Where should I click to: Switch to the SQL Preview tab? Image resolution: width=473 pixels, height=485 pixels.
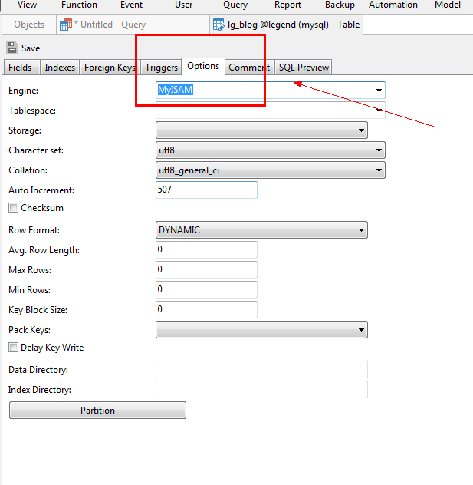click(x=304, y=68)
